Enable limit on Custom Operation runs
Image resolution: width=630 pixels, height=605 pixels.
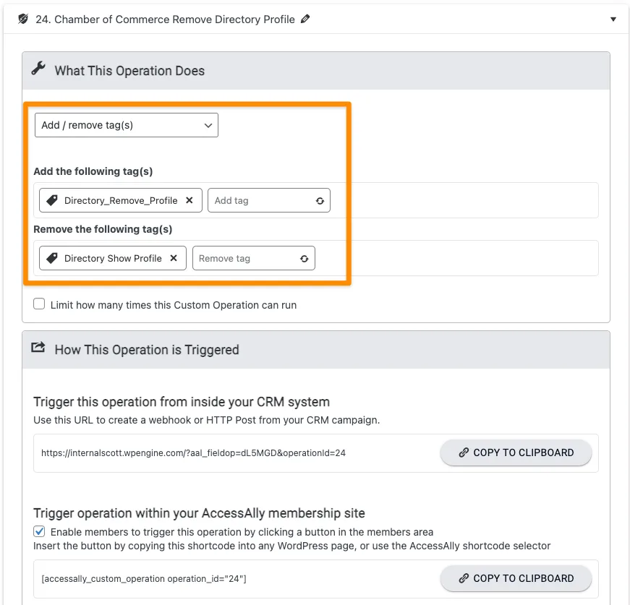39,304
